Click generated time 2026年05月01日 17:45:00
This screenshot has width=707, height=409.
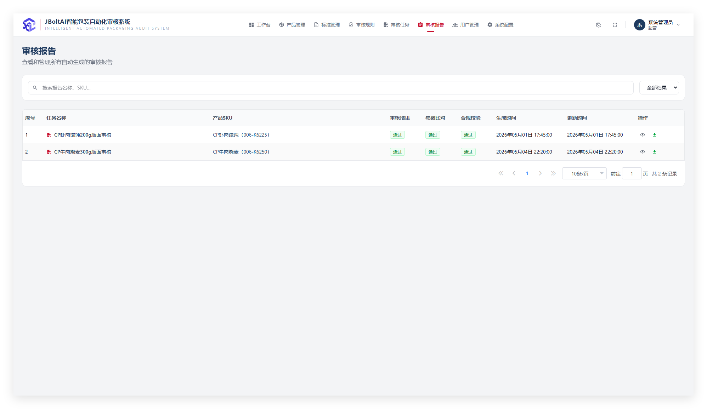point(524,135)
